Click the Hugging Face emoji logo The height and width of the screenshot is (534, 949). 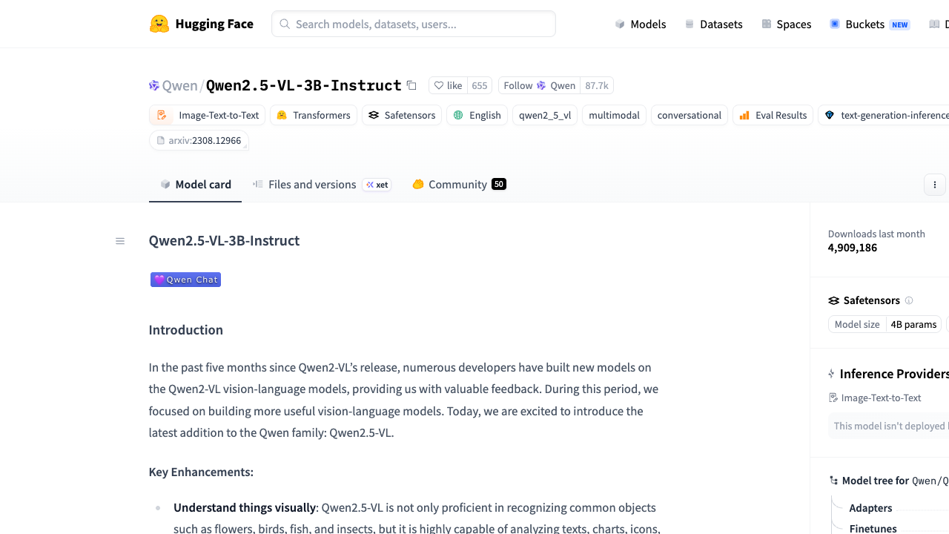[159, 24]
